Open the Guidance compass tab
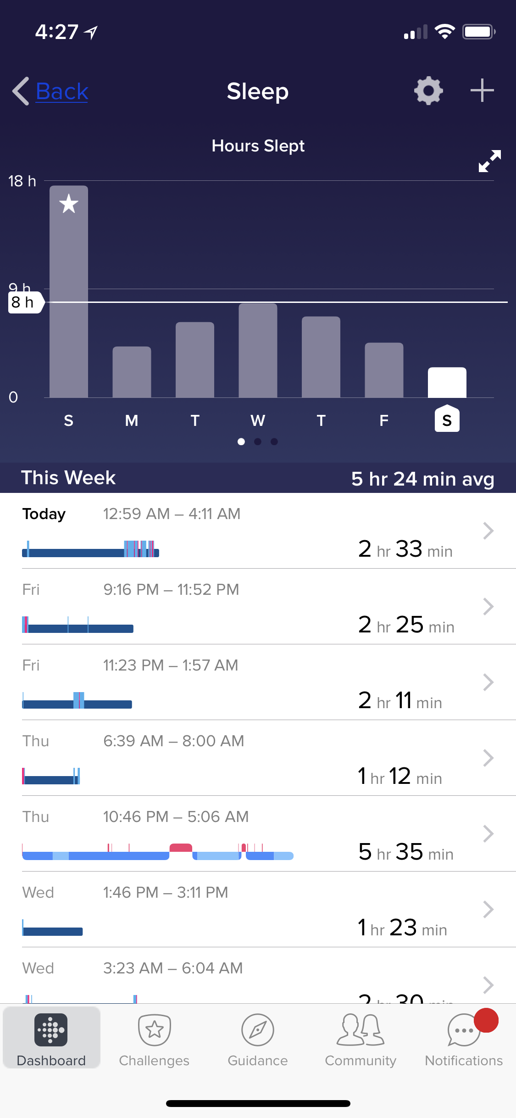This screenshot has height=1118, width=516. [x=258, y=1039]
